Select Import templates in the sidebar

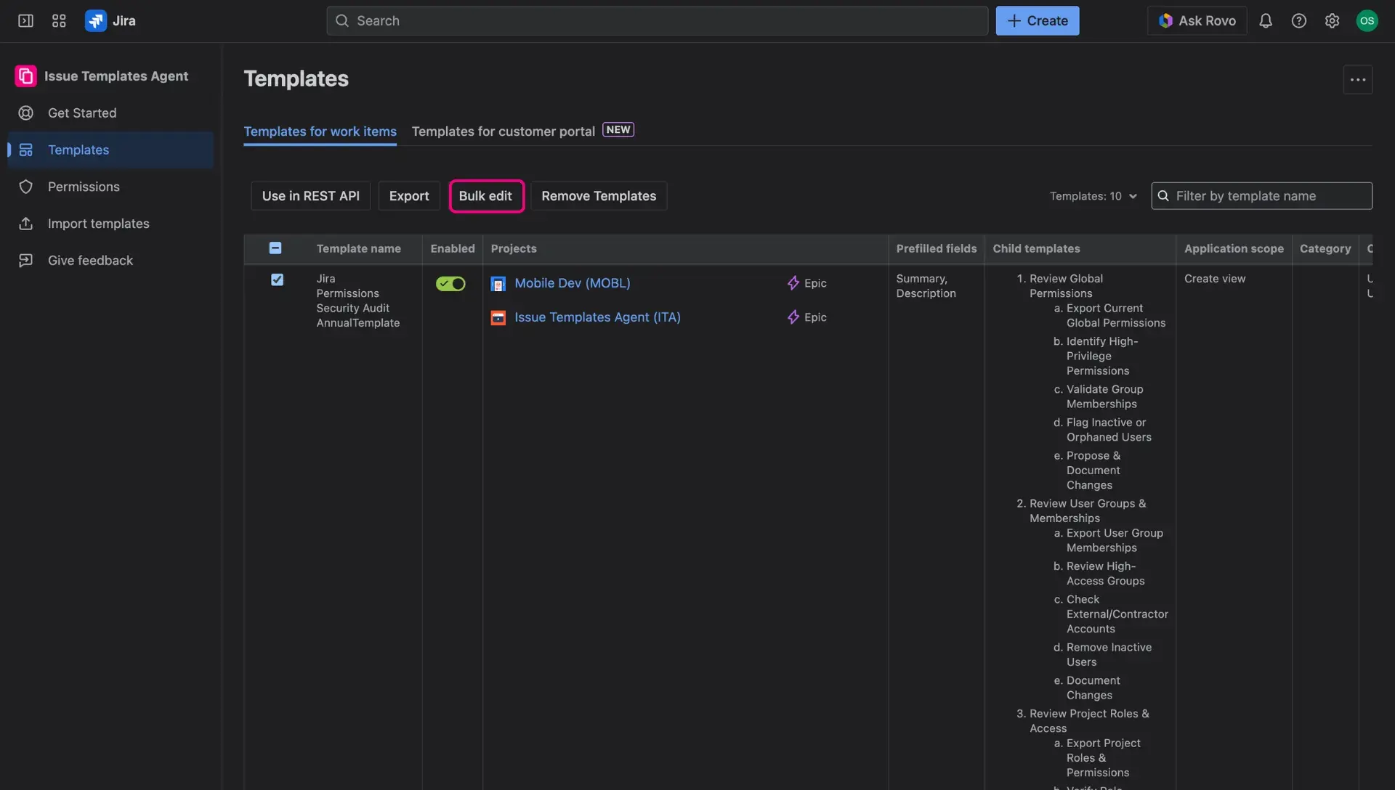[98, 224]
